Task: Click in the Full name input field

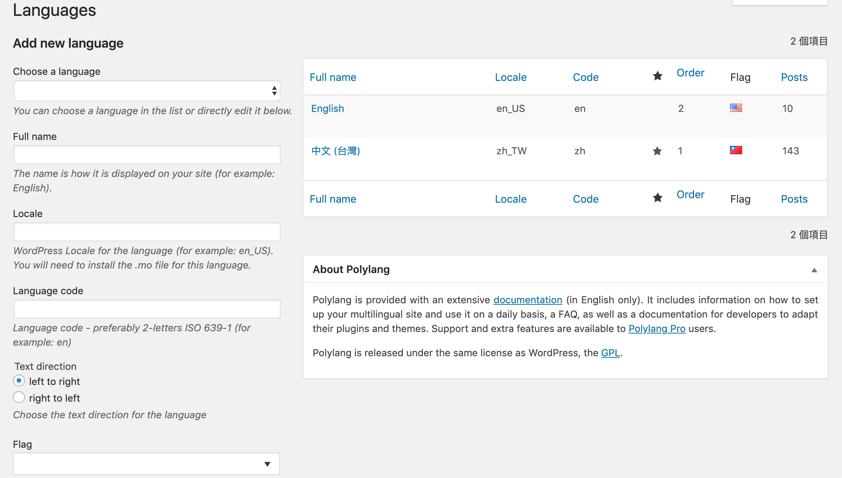Action: coord(147,155)
